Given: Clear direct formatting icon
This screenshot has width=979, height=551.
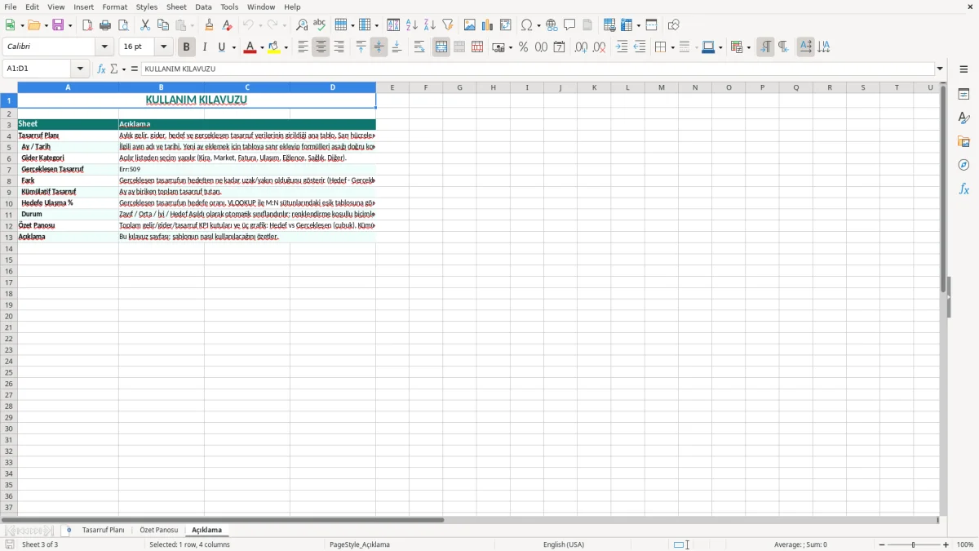Looking at the screenshot, I should [227, 25].
